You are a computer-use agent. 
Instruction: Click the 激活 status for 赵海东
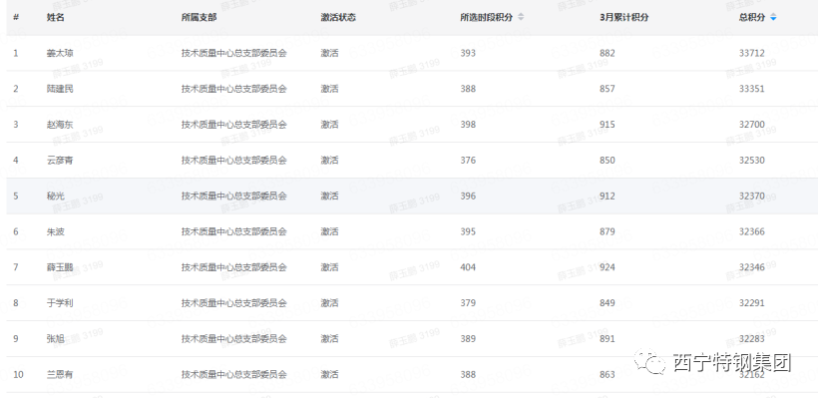pos(329,125)
